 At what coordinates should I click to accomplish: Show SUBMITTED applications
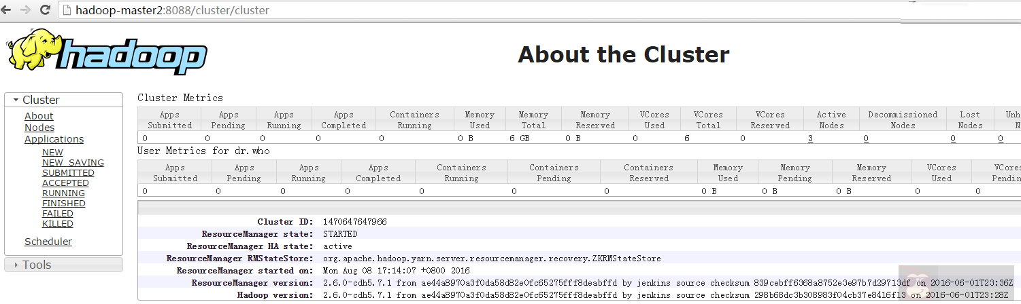point(68,173)
